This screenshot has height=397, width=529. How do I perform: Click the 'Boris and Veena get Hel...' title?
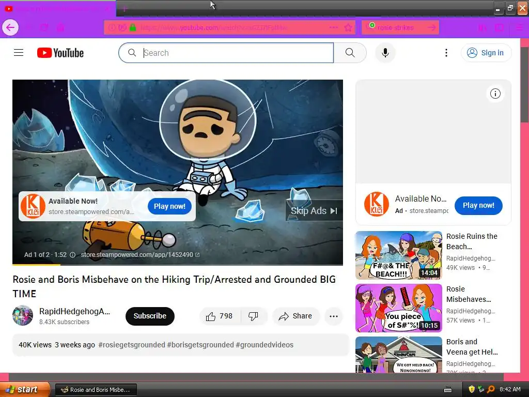(x=472, y=347)
